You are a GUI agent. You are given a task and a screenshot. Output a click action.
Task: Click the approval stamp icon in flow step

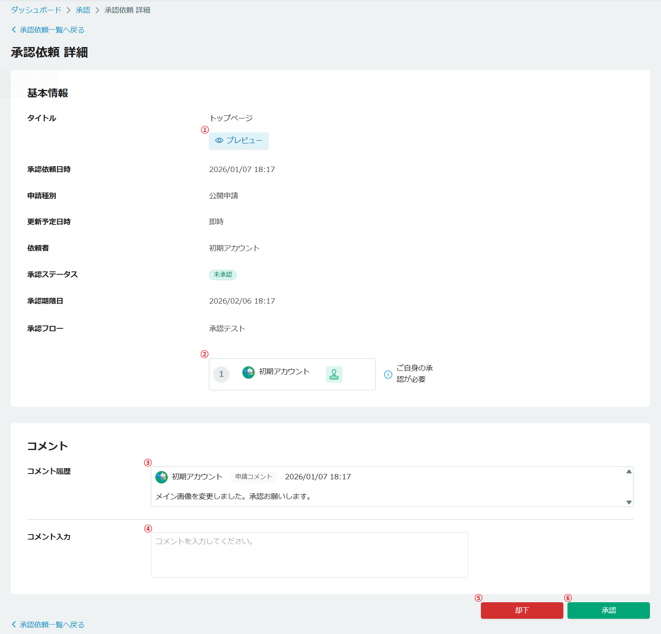(334, 375)
